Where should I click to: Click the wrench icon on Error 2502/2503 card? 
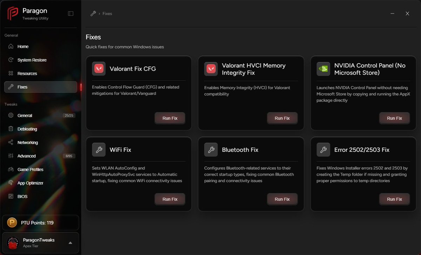[x=323, y=150]
